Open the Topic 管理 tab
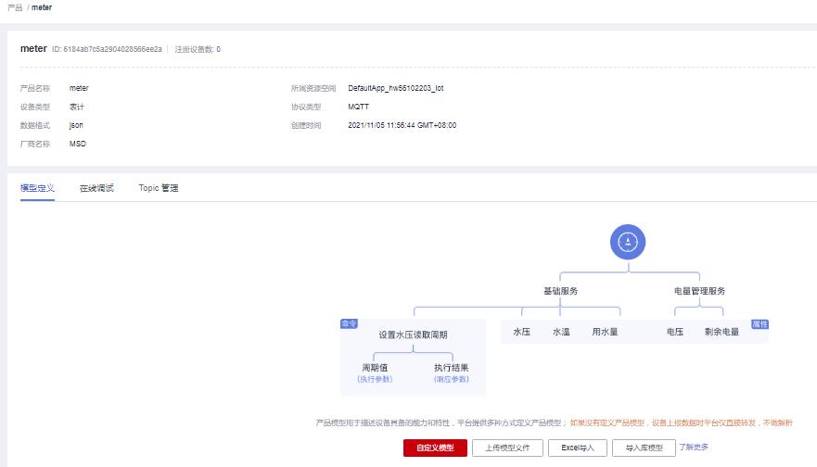 click(159, 188)
